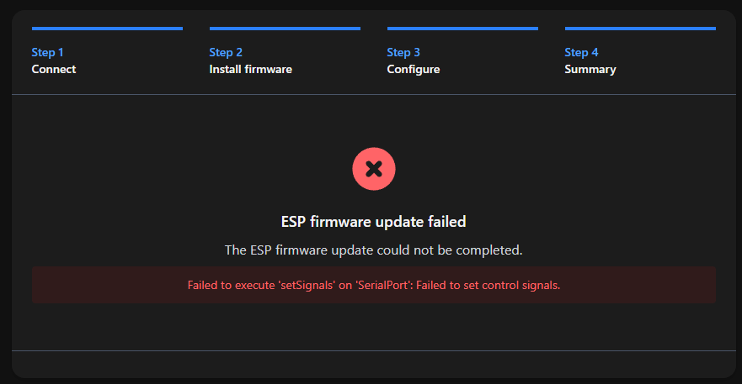Click the empty footer area of the dialog

click(373, 364)
